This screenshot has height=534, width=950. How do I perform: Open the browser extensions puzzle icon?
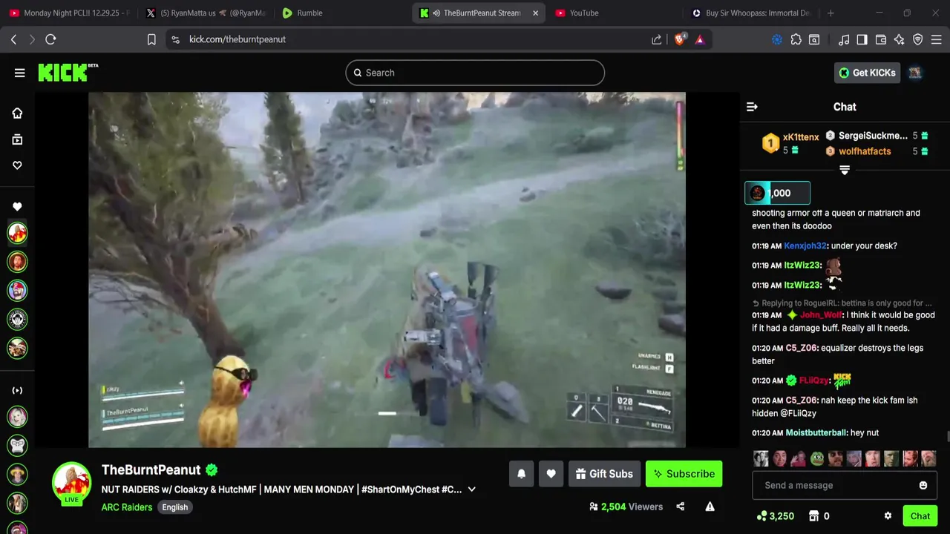point(796,39)
